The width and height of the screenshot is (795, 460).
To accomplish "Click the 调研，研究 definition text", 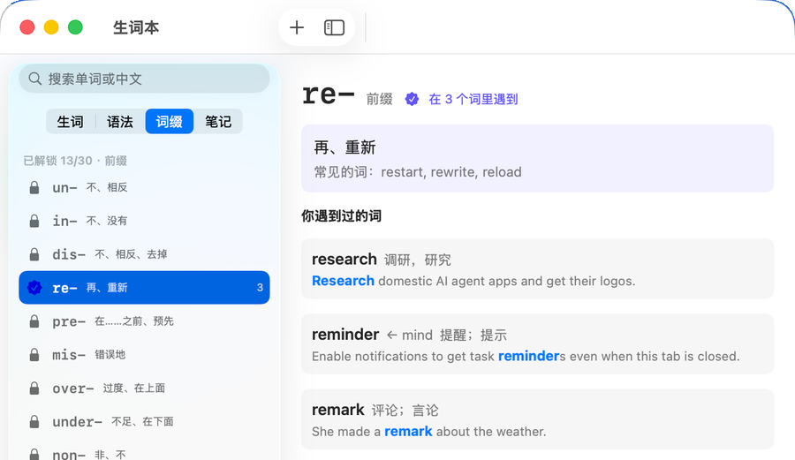I will [x=417, y=260].
